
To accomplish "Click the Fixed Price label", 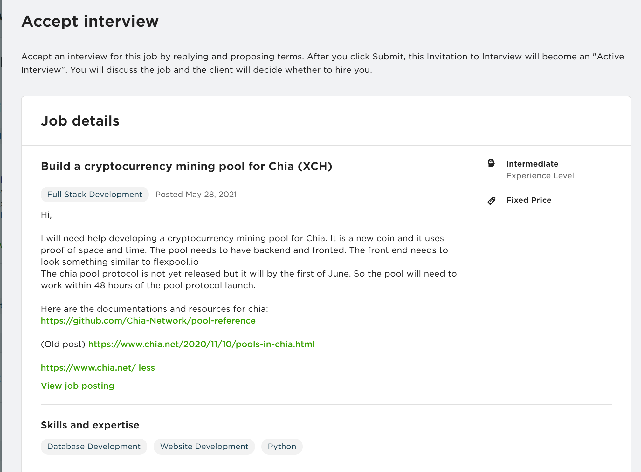I will 529,200.
